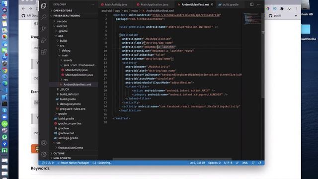Click Ln 9, Col 29 cursor position
The width and height of the screenshot is (318, 179).
tap(197, 163)
